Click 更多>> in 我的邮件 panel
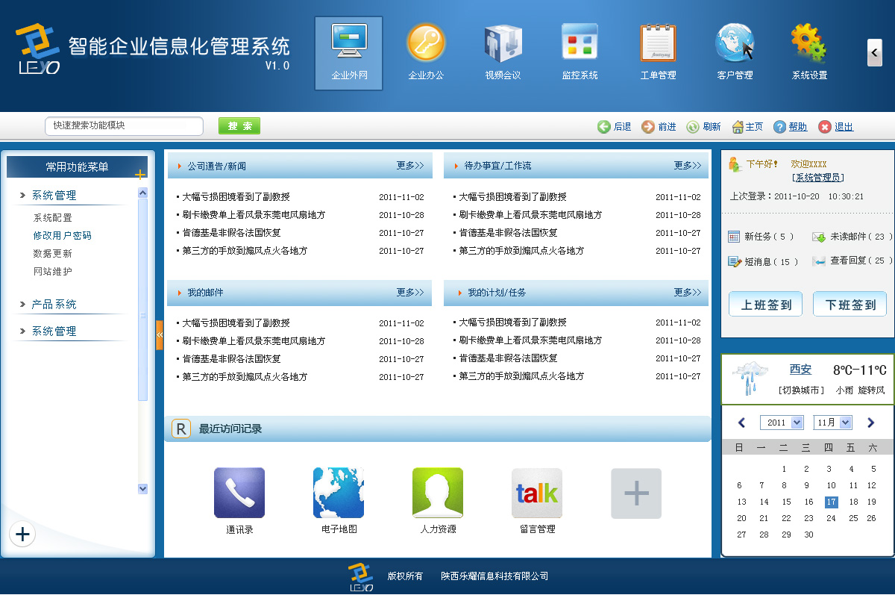The height and width of the screenshot is (595, 895). (410, 293)
